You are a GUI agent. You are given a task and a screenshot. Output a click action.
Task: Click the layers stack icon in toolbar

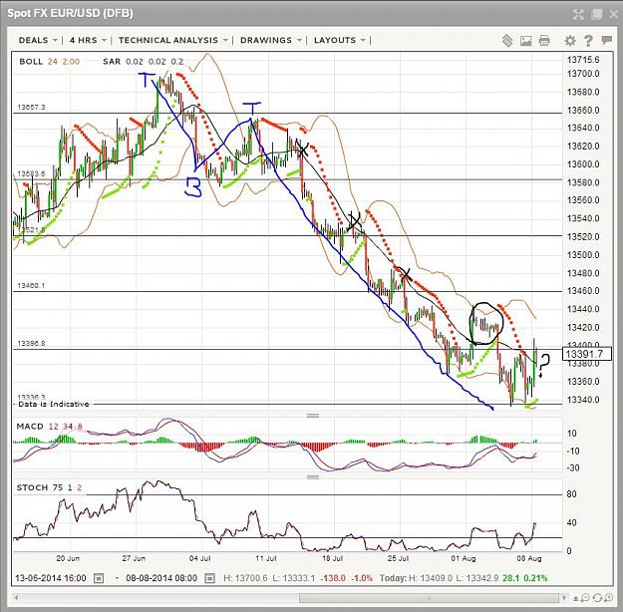507,41
